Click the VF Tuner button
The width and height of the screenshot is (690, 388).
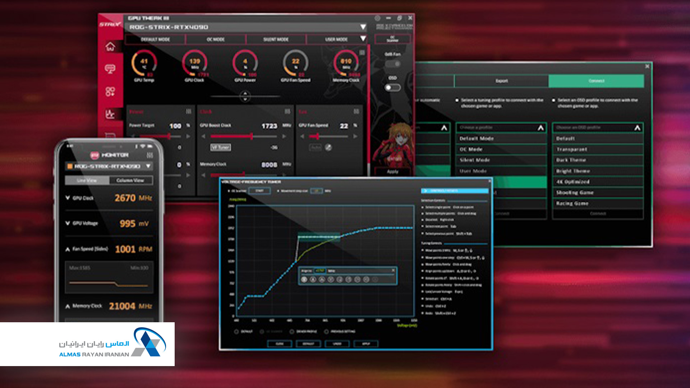click(x=221, y=147)
